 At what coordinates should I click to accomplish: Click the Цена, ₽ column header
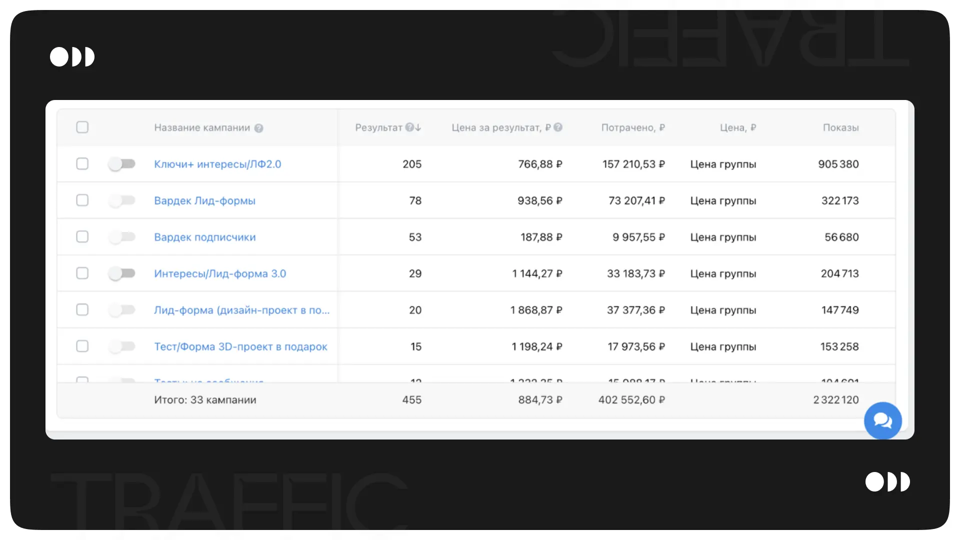pos(737,127)
